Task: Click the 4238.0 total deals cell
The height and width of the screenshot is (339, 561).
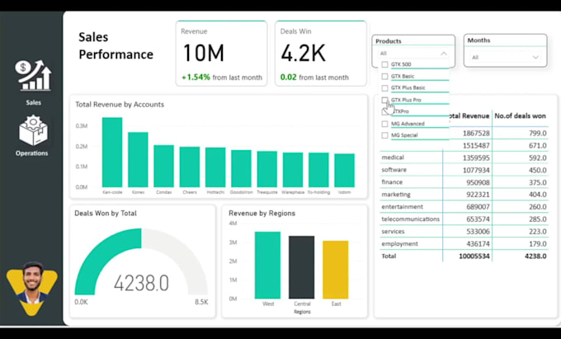Action: tap(535, 256)
